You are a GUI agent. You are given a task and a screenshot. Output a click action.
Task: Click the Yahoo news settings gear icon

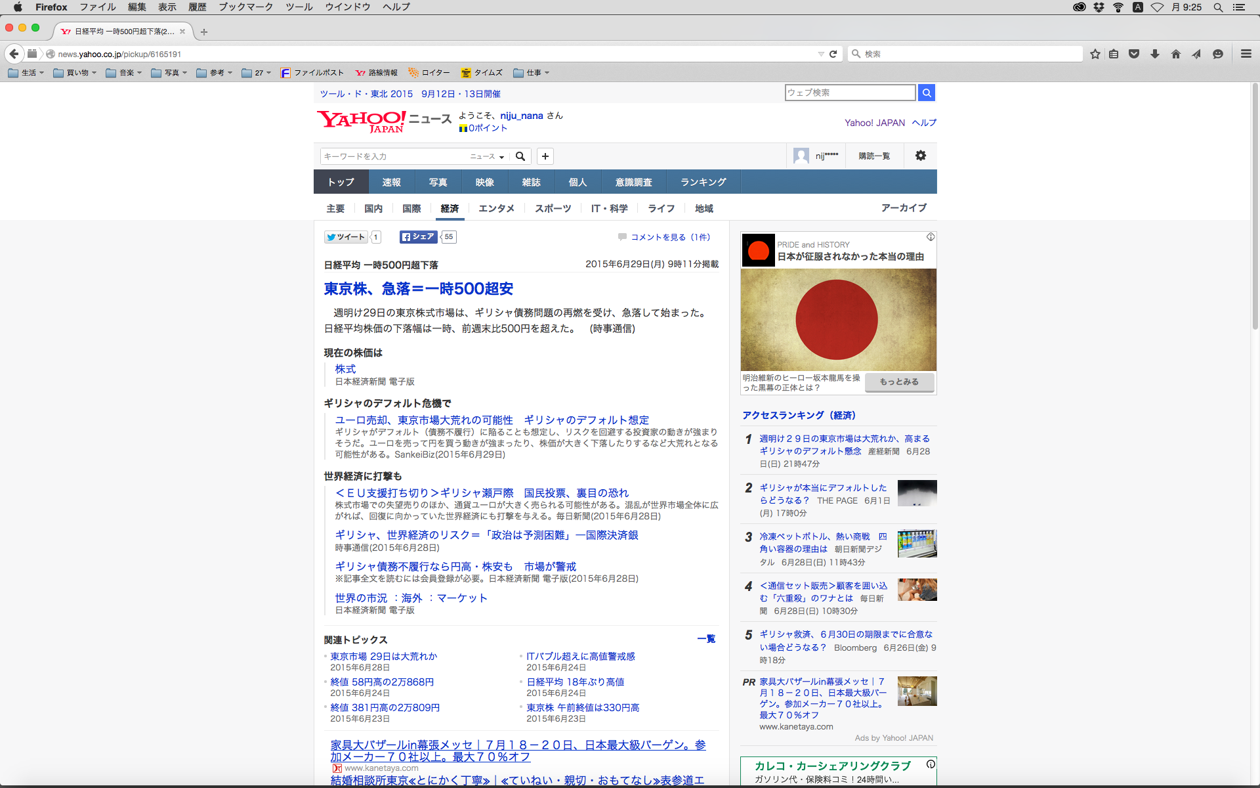920,156
